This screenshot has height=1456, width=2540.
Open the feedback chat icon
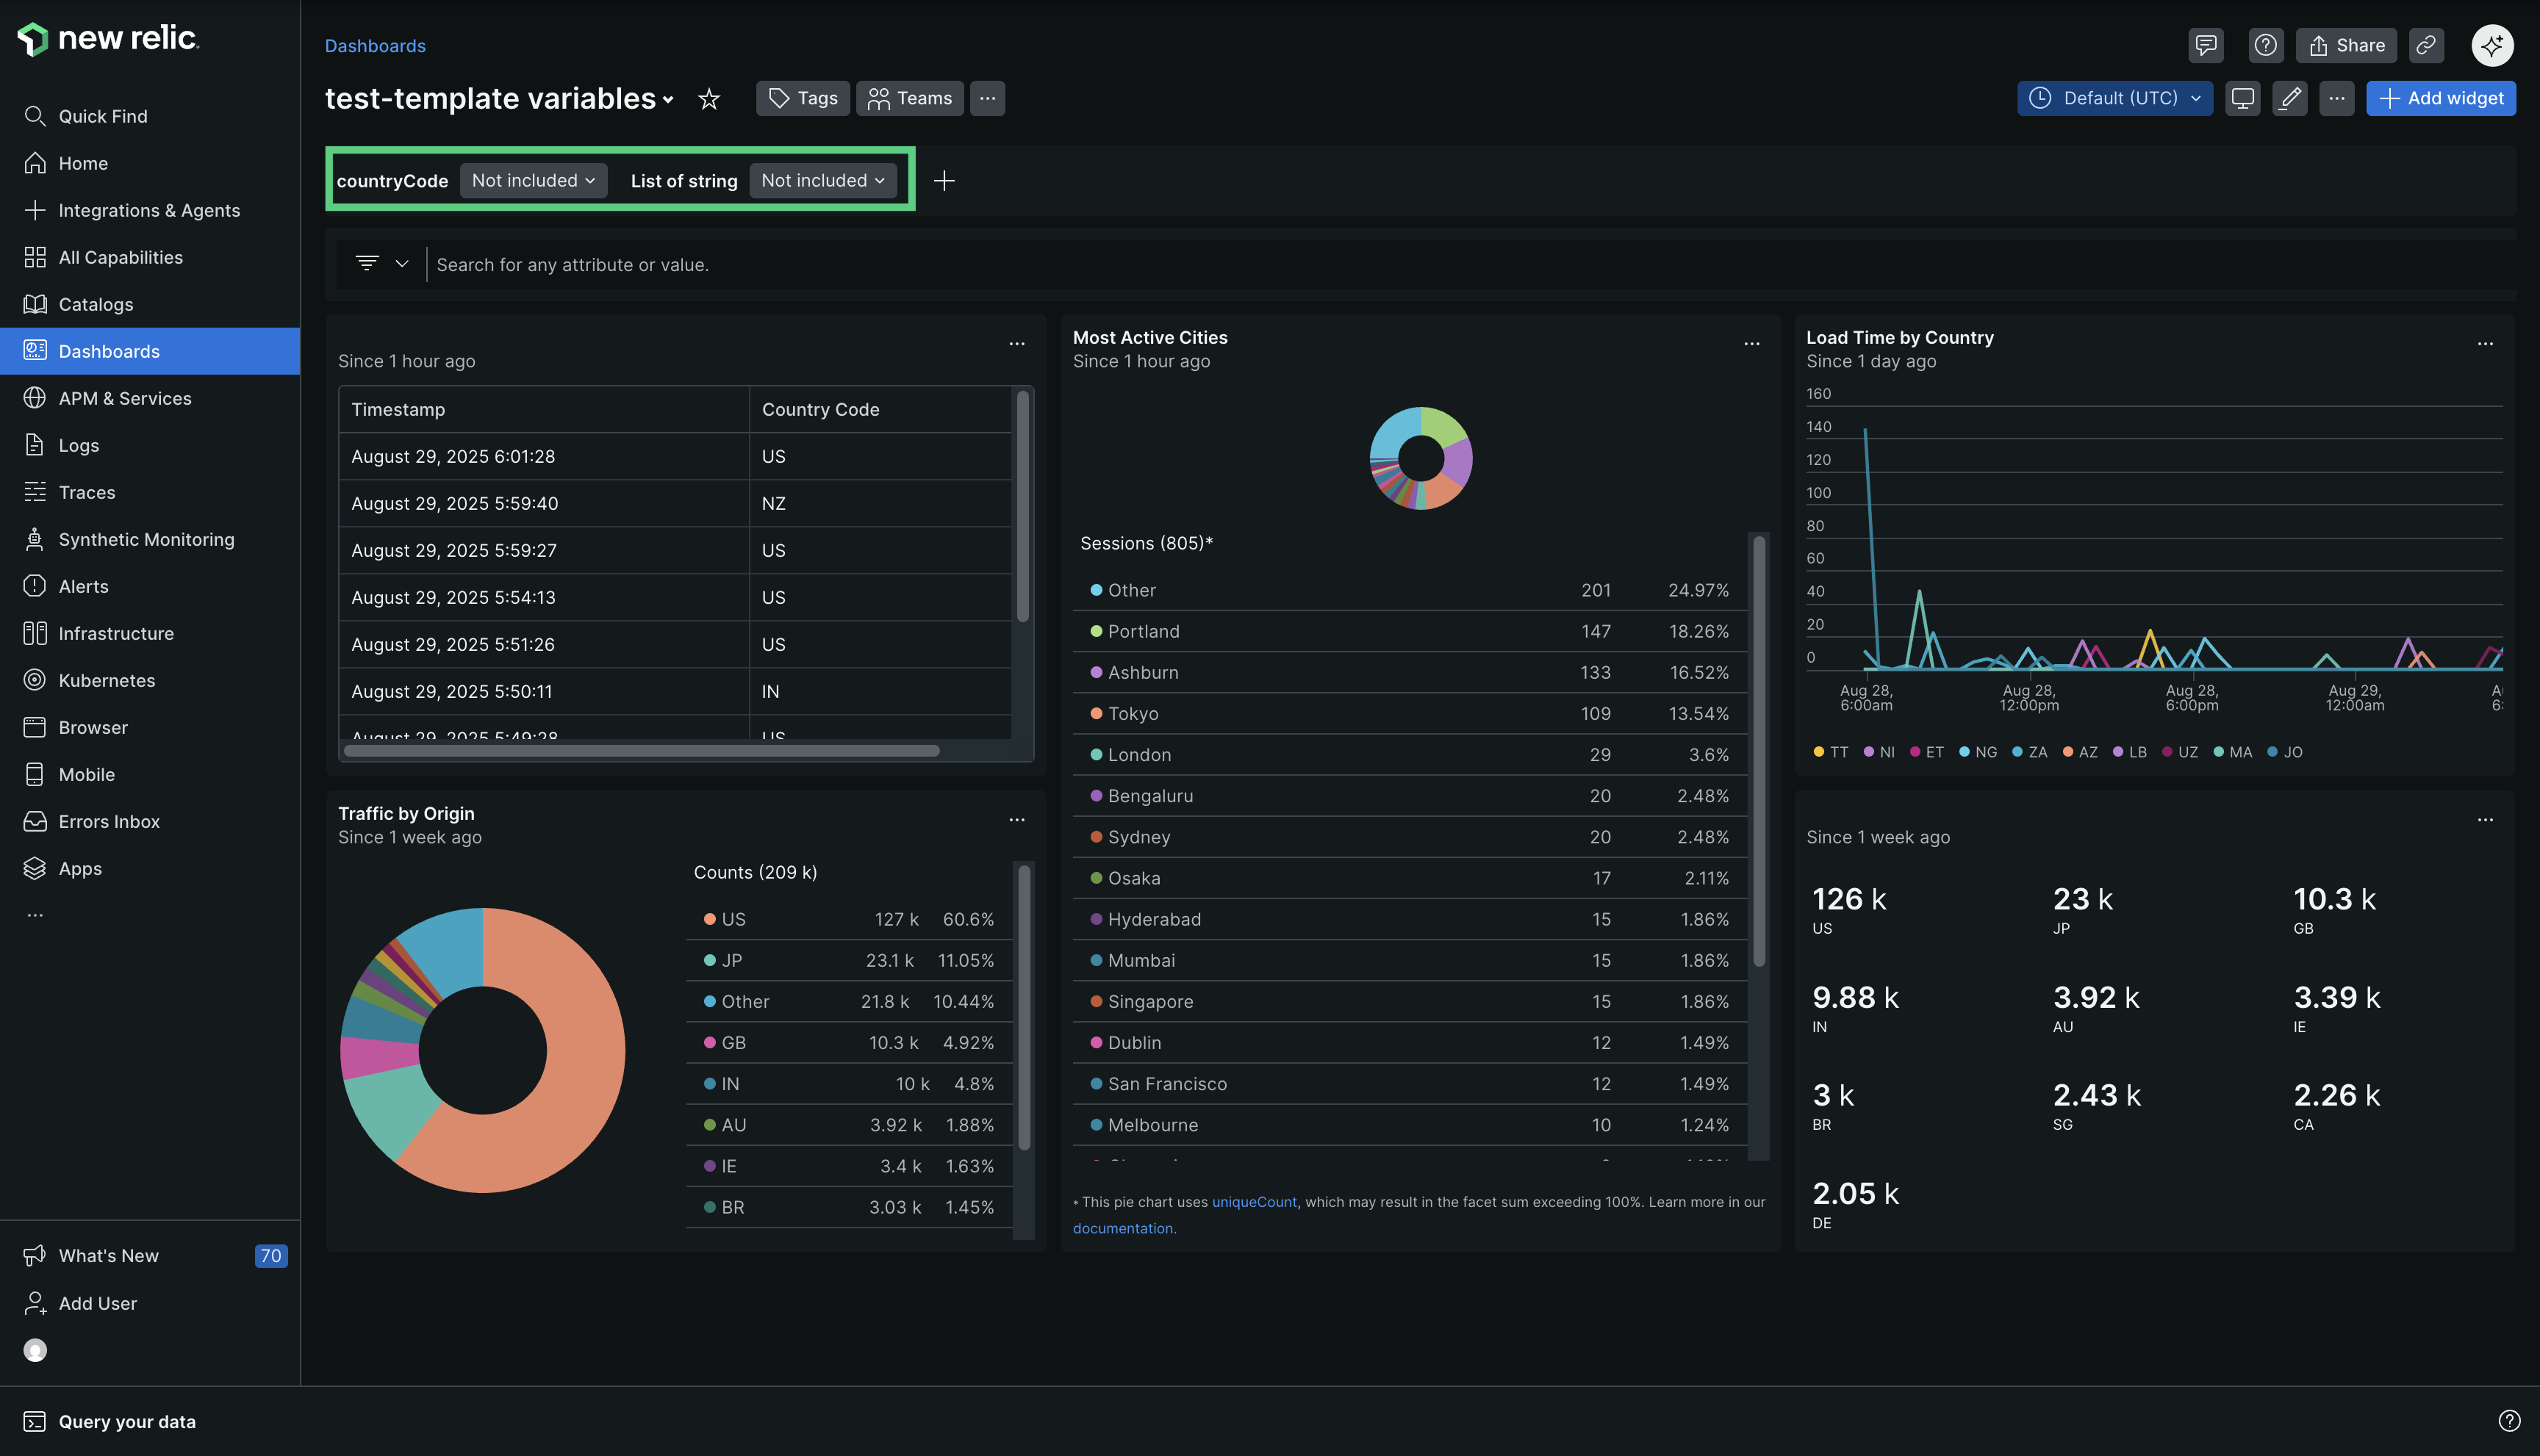click(2206, 45)
